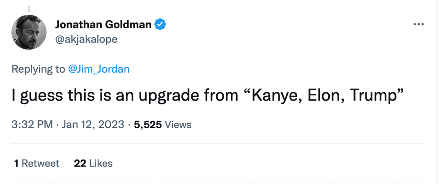Click the blue verified badge
This screenshot has height=184, width=439.
tap(160, 25)
